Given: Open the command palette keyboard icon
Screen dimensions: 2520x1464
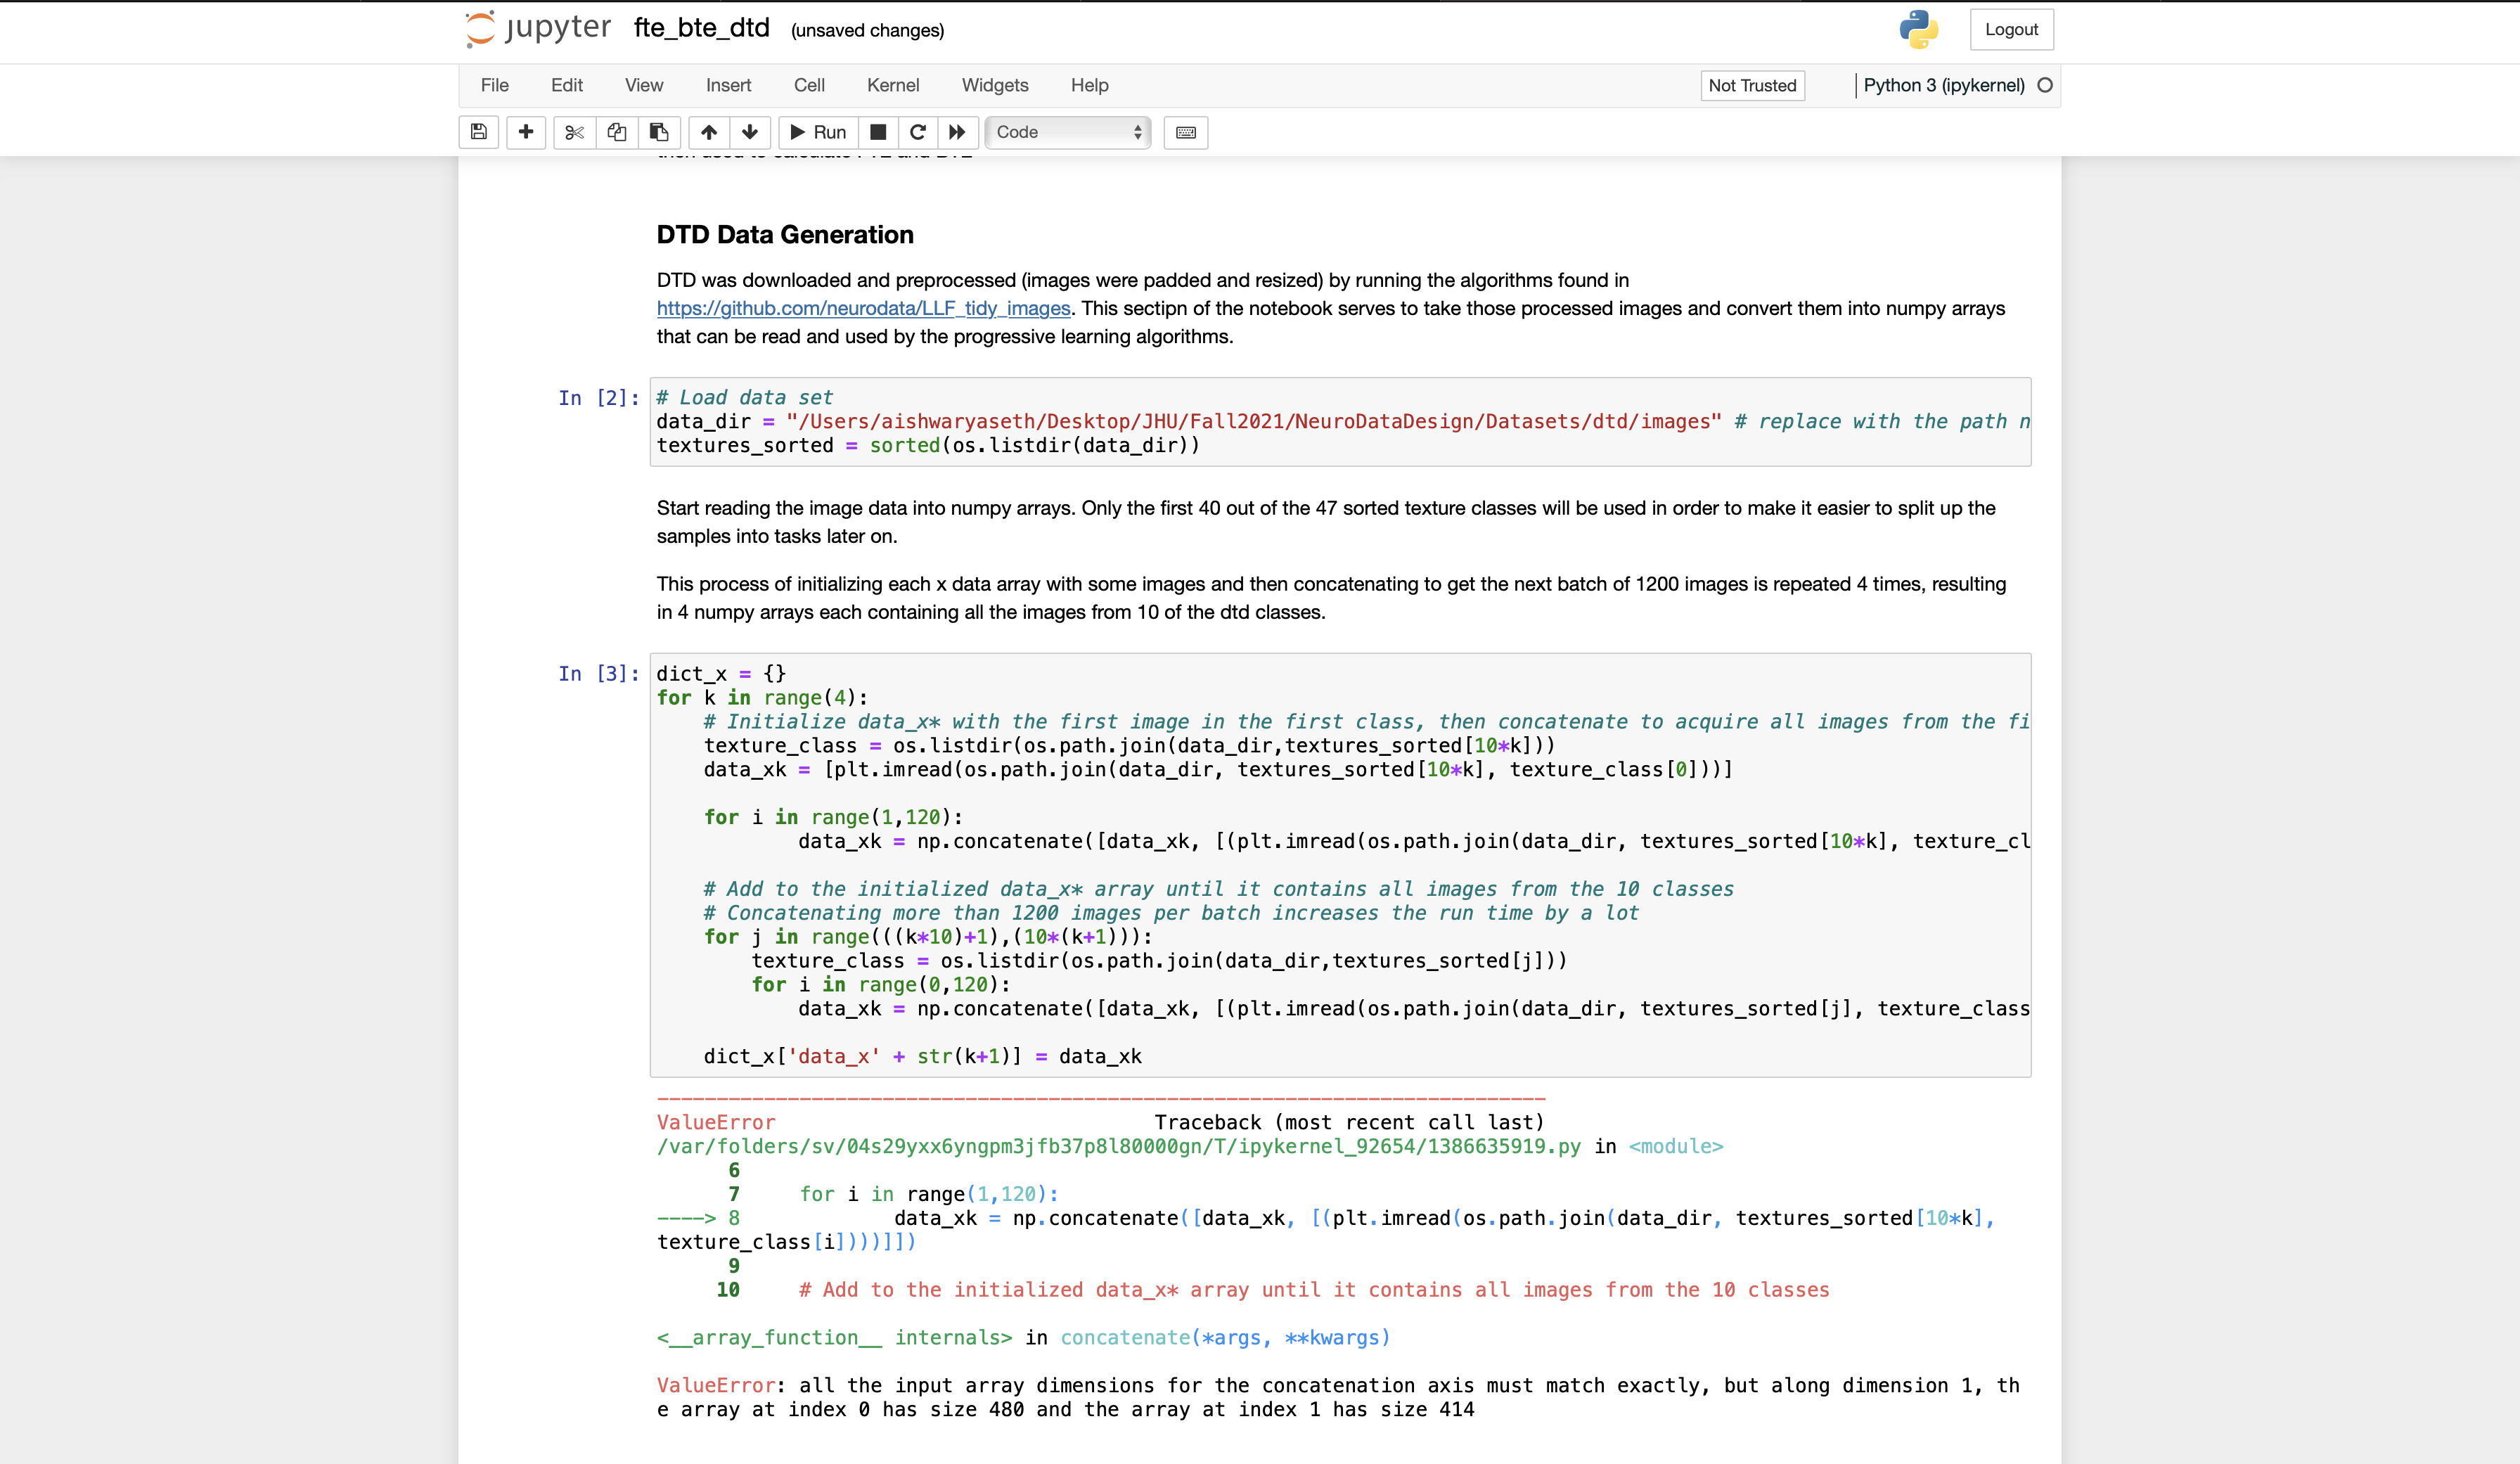Looking at the screenshot, I should 1185,132.
